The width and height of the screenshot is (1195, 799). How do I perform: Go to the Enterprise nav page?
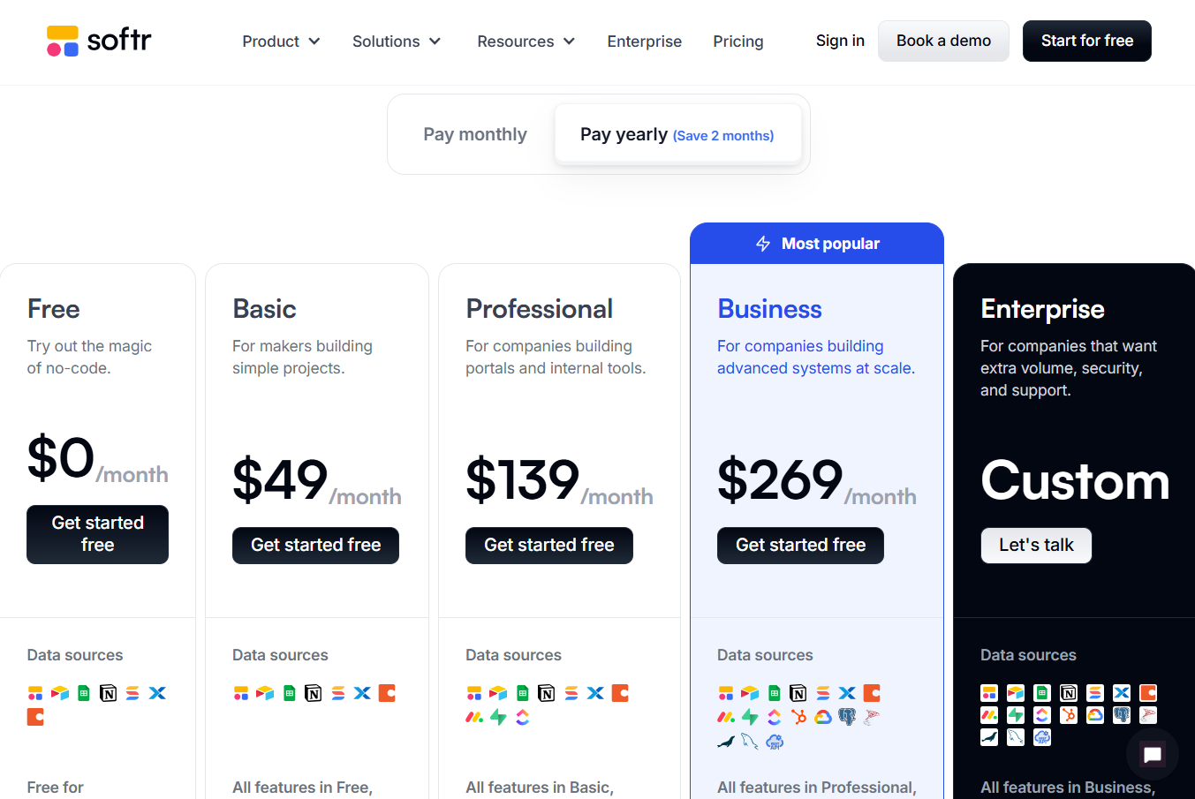(x=644, y=41)
